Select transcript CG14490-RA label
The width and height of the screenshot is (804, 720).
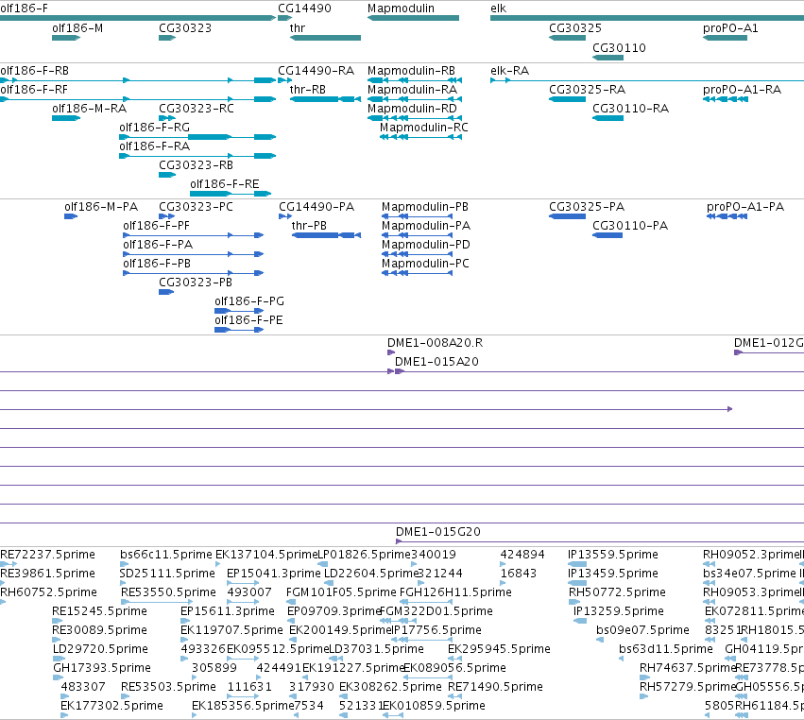[x=316, y=71]
